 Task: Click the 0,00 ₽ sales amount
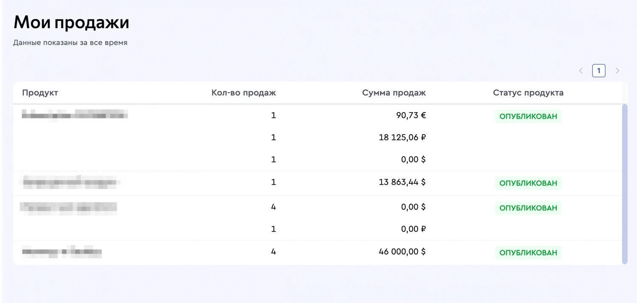413,229
